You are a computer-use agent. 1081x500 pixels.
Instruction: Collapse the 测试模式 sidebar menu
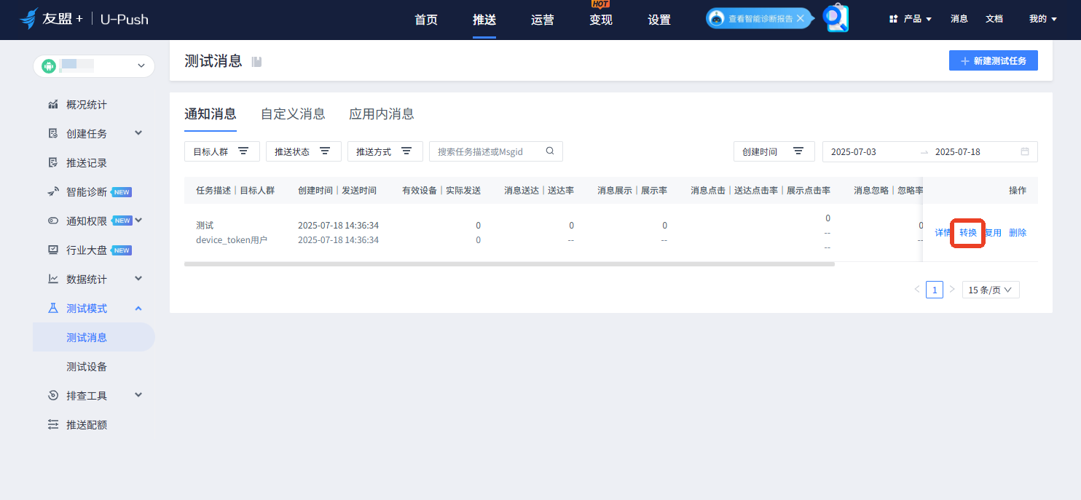pyautogui.click(x=138, y=309)
